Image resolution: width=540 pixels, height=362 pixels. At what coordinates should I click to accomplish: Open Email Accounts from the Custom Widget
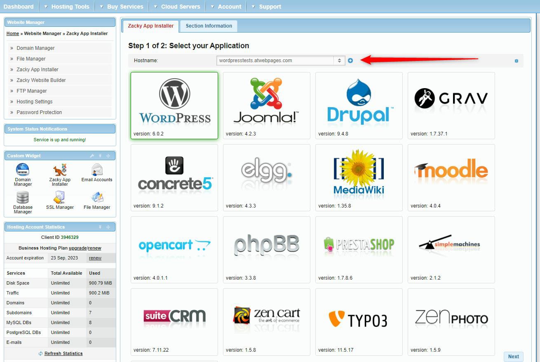(96, 170)
